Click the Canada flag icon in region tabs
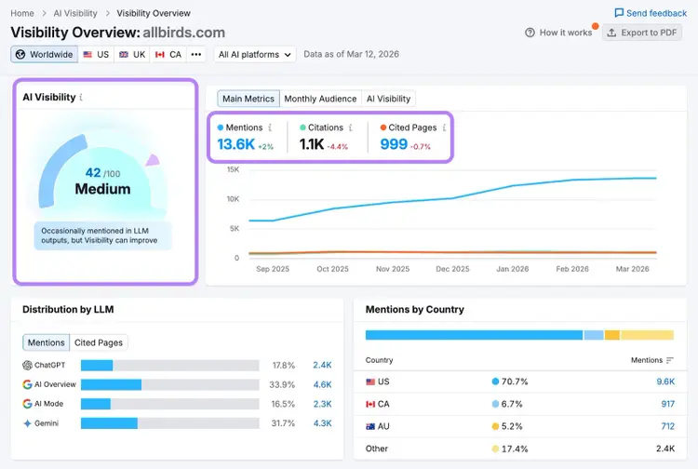698x469 pixels. coord(160,54)
